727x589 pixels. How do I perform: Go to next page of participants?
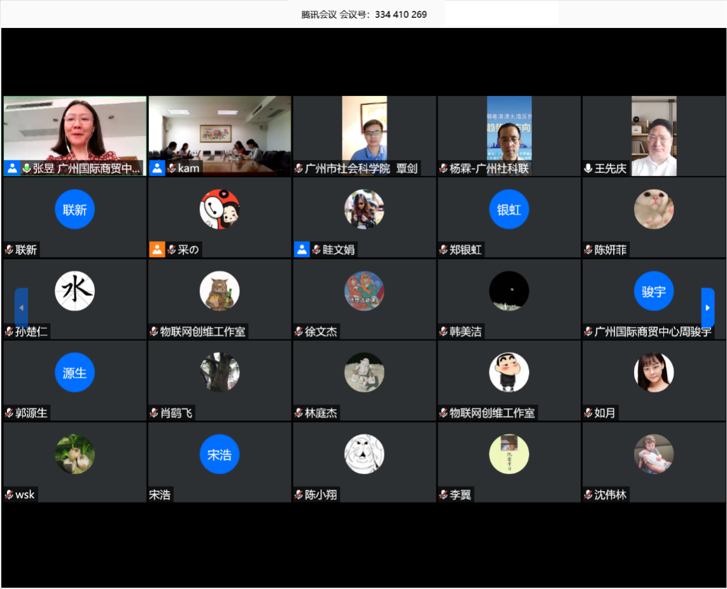click(707, 308)
